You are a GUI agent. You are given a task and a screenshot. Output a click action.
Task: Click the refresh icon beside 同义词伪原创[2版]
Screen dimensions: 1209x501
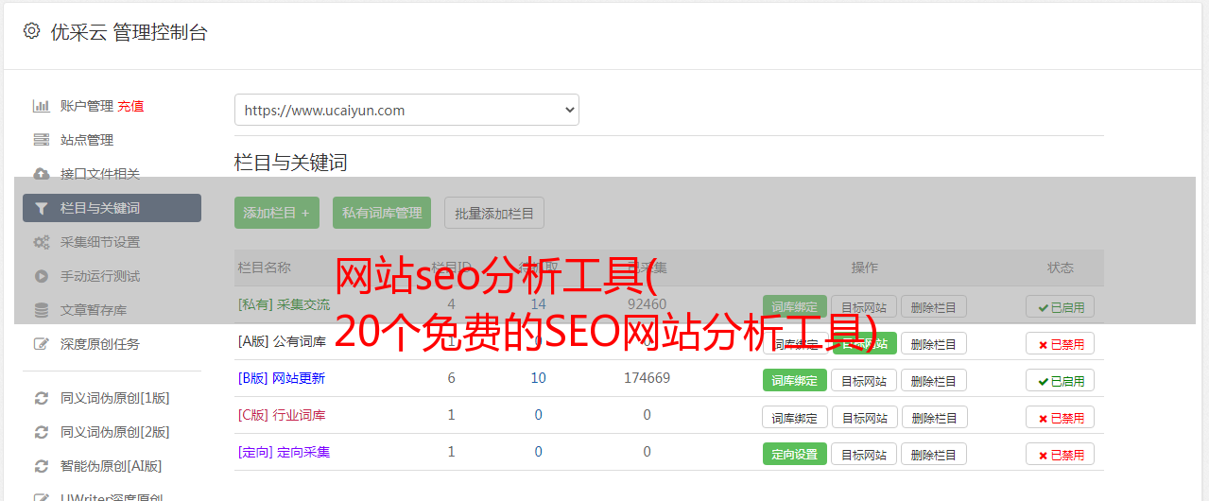[42, 432]
